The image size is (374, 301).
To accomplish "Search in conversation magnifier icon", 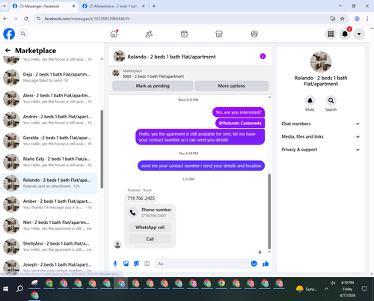I will (331, 100).
